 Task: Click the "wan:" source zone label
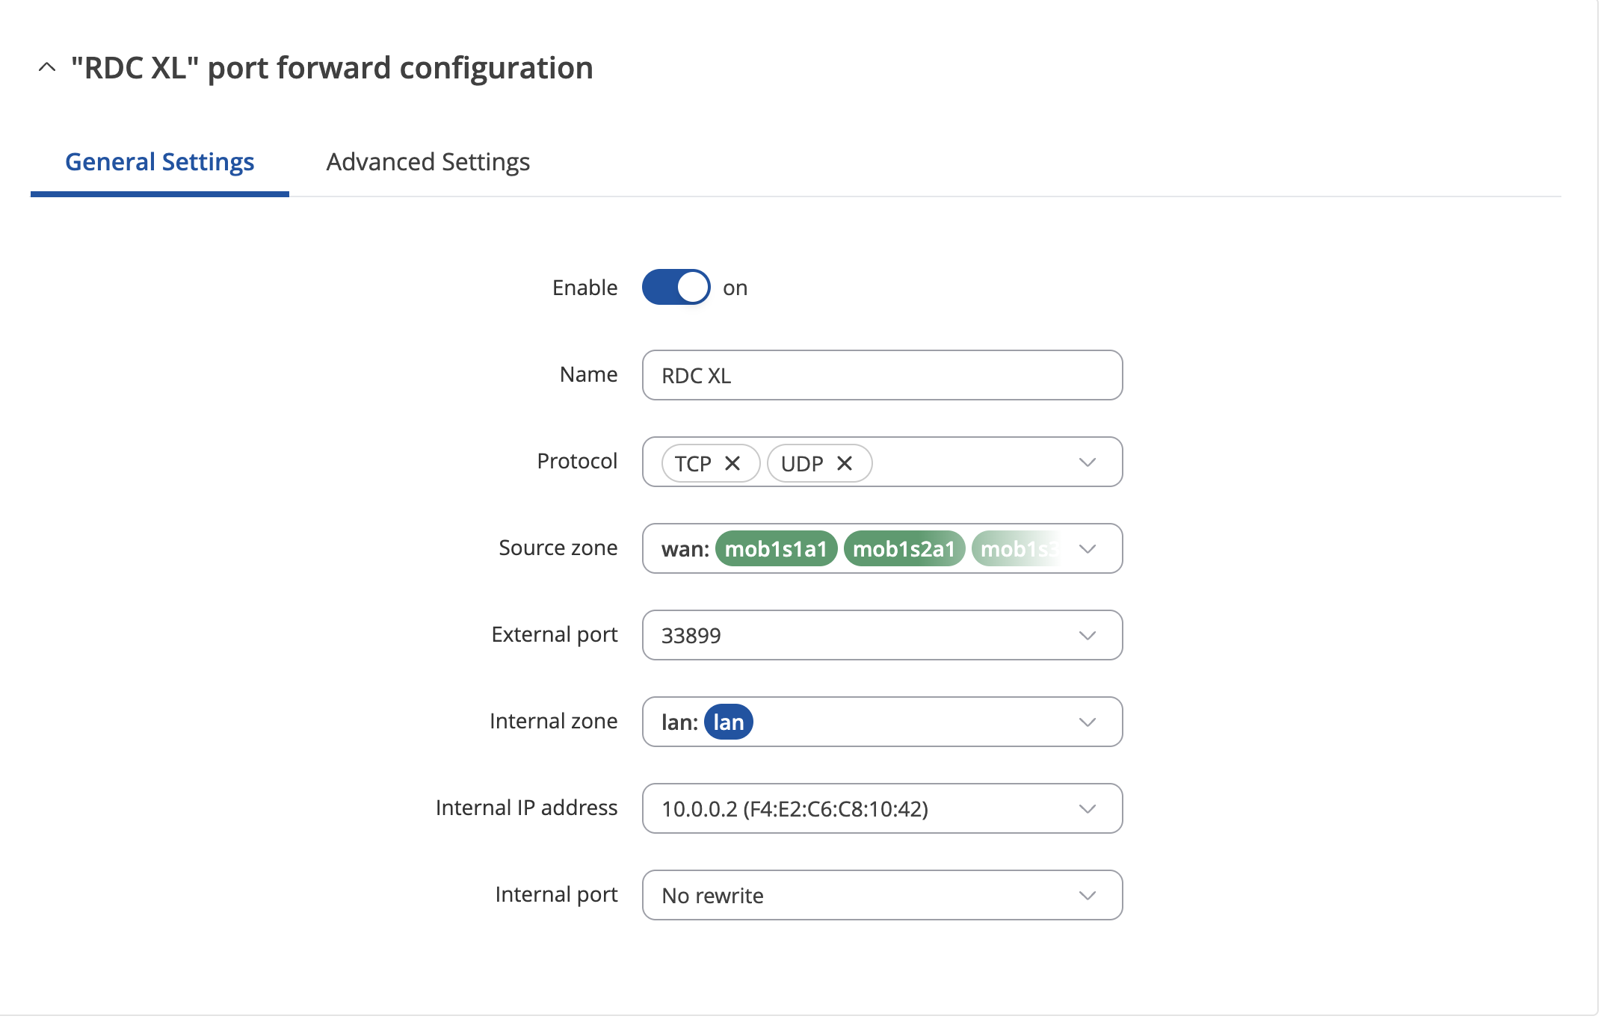[x=685, y=549]
